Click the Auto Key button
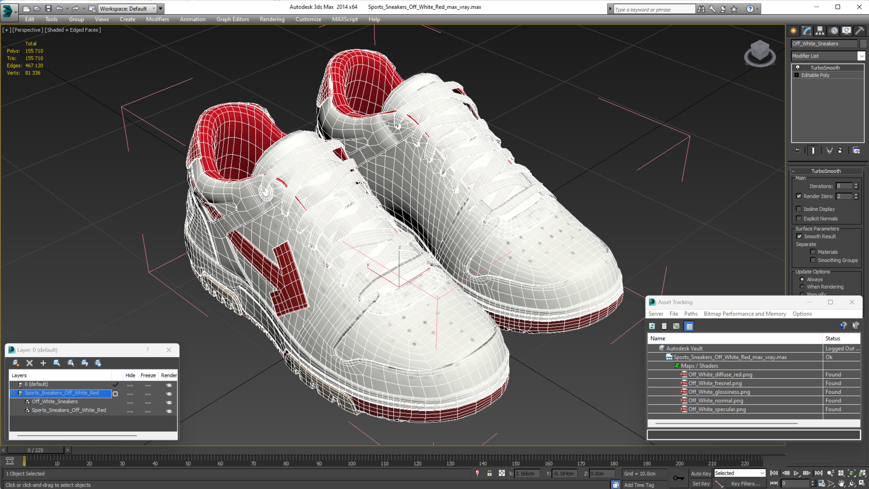 701,473
